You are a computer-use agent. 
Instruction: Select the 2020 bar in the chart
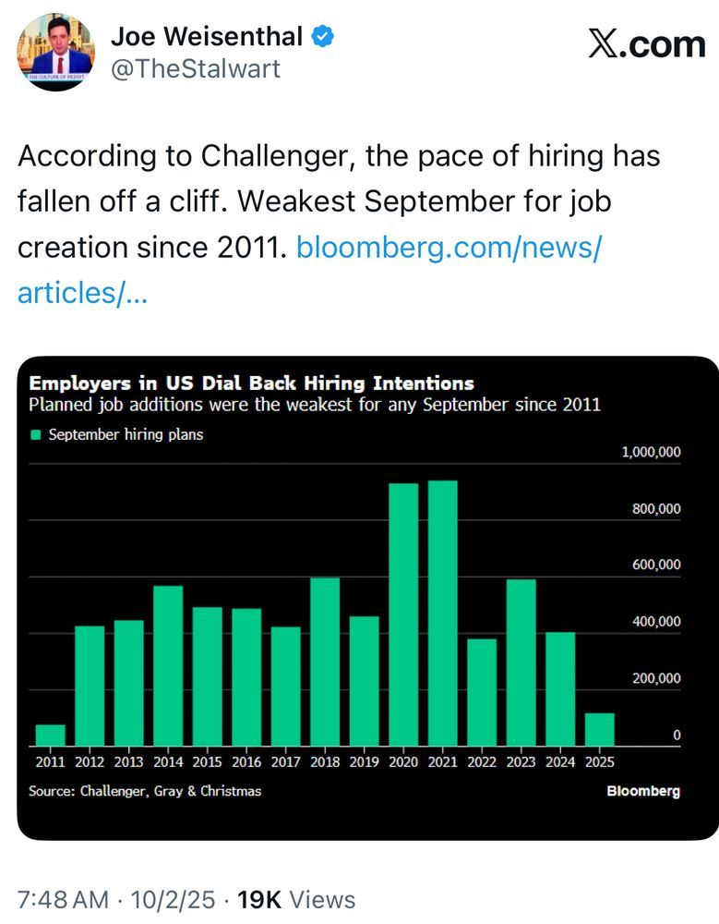click(403, 614)
